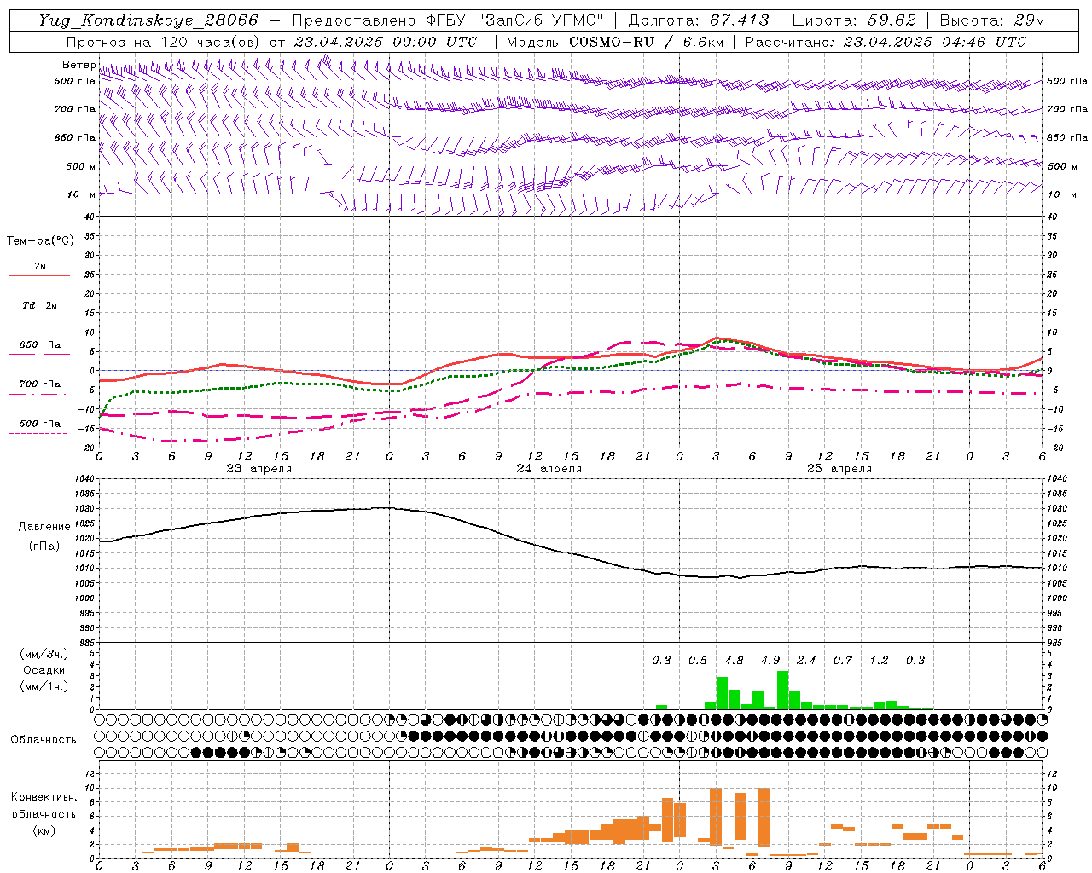The height and width of the screenshot is (873, 1092).
Task: Click the '700 гПа' temperature legend entry
Action: coord(39,384)
